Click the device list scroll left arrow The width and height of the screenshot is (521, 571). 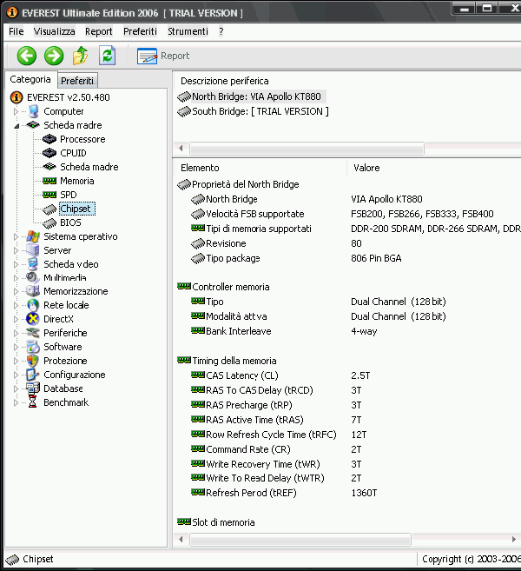coord(181,149)
